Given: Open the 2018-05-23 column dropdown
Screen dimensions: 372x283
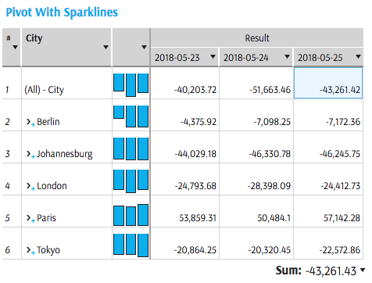Looking at the screenshot, I should [213, 56].
